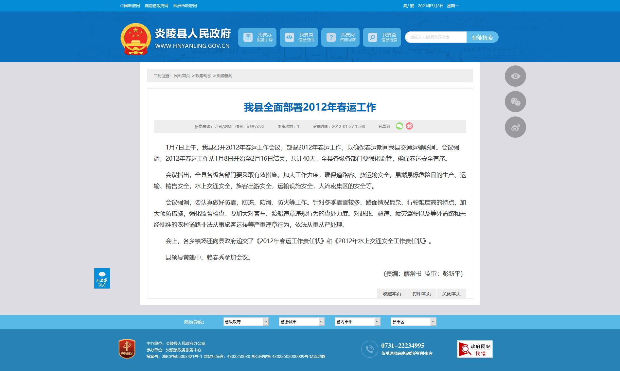Open the gray WeChat circle on right sidebar
The height and width of the screenshot is (371, 620).
click(x=515, y=102)
